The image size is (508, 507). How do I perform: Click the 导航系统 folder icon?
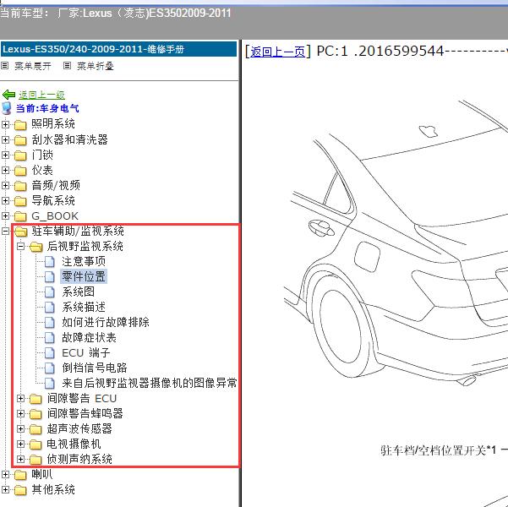pos(20,201)
